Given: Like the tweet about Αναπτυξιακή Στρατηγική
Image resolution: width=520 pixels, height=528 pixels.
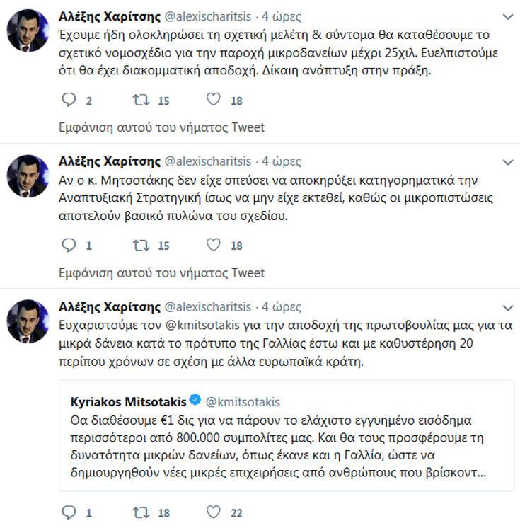Looking at the screenshot, I should [214, 246].
